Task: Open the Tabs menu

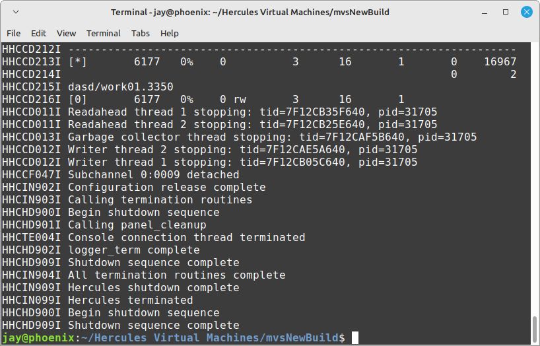Action: (x=140, y=34)
